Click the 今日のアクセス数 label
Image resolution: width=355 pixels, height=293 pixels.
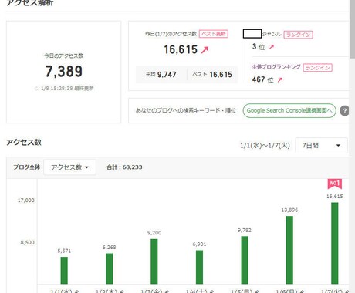point(64,56)
